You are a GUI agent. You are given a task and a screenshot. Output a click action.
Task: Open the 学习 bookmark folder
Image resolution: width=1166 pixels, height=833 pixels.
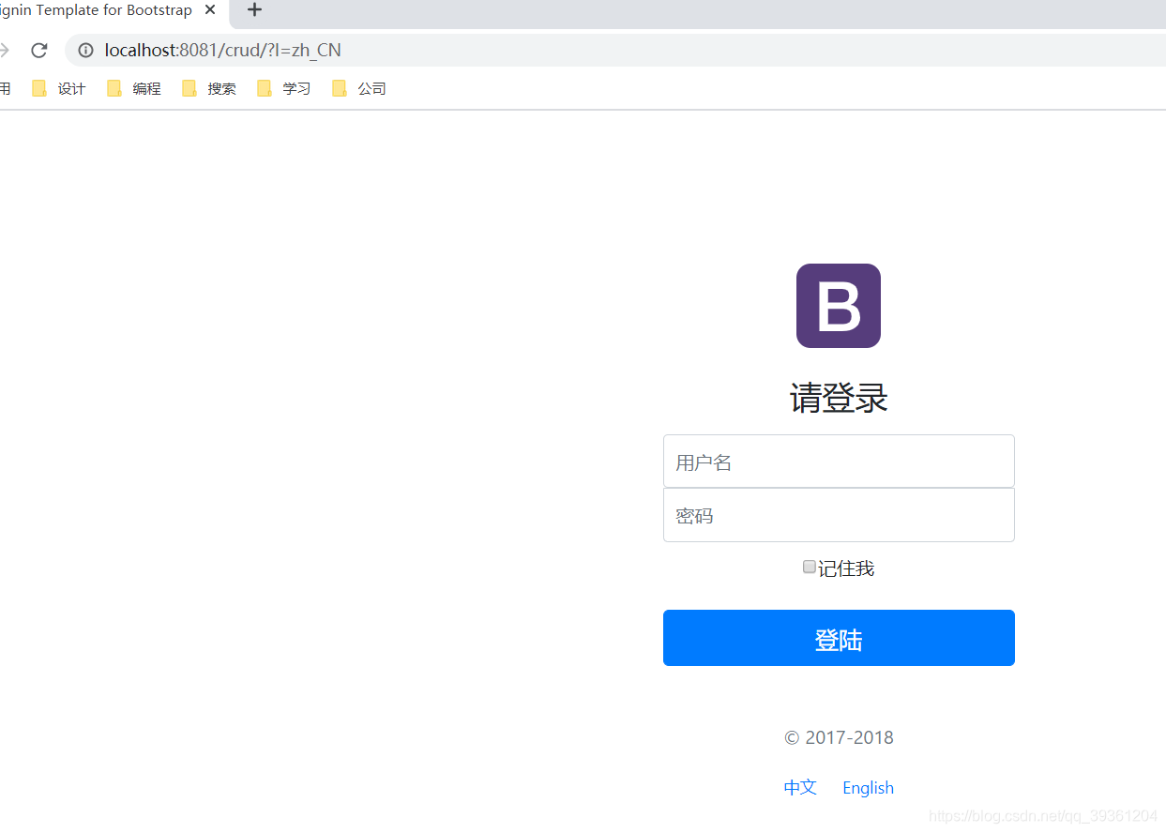pyautogui.click(x=284, y=89)
